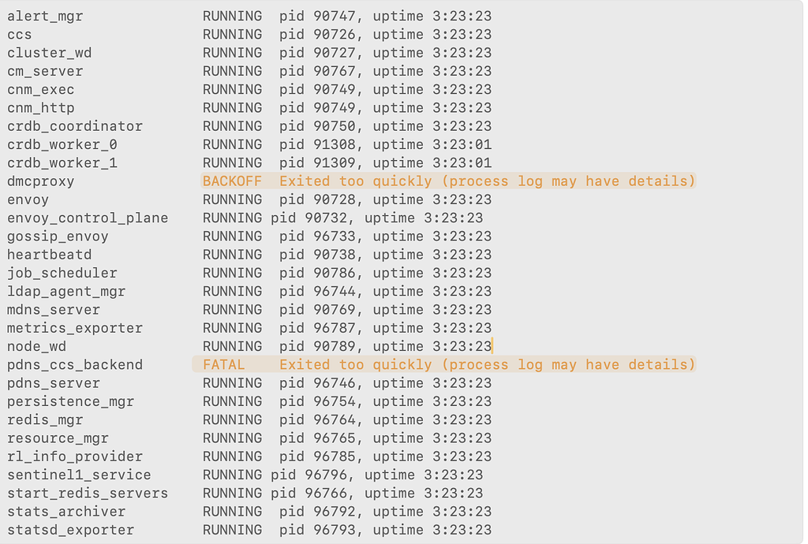
Task: Select the start_redis_servers process name
Action: [x=88, y=494]
